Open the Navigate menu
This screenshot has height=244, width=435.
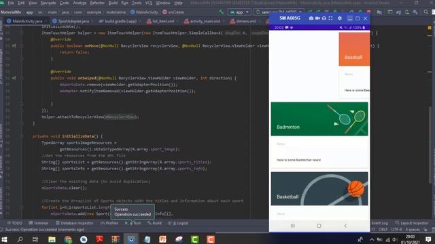48,3
